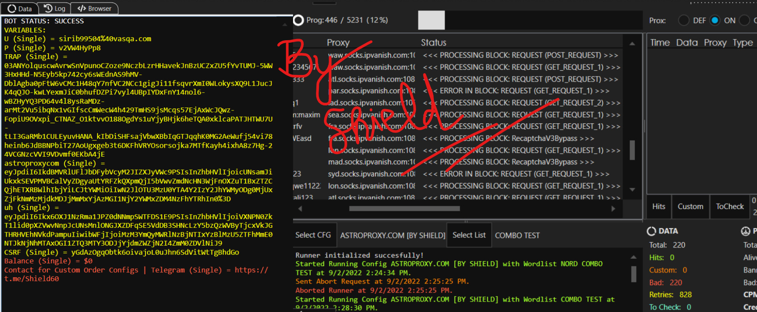Click the 'Sent Abort Request' log line
This screenshot has height=312, width=757.
382,282
